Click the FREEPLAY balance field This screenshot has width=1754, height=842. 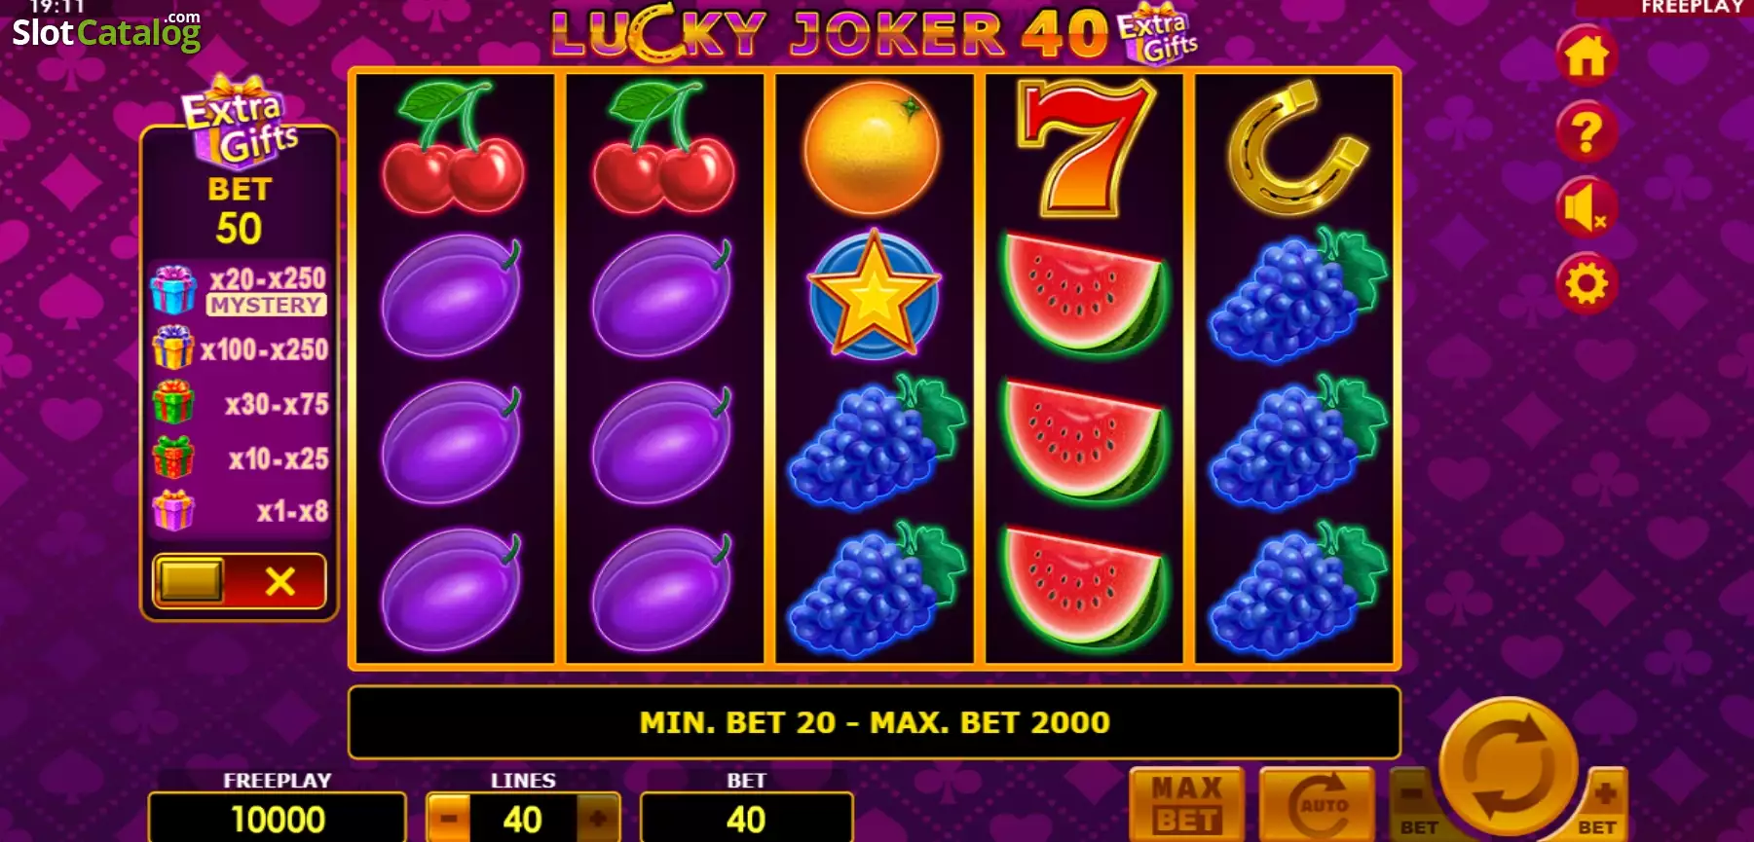278,819
